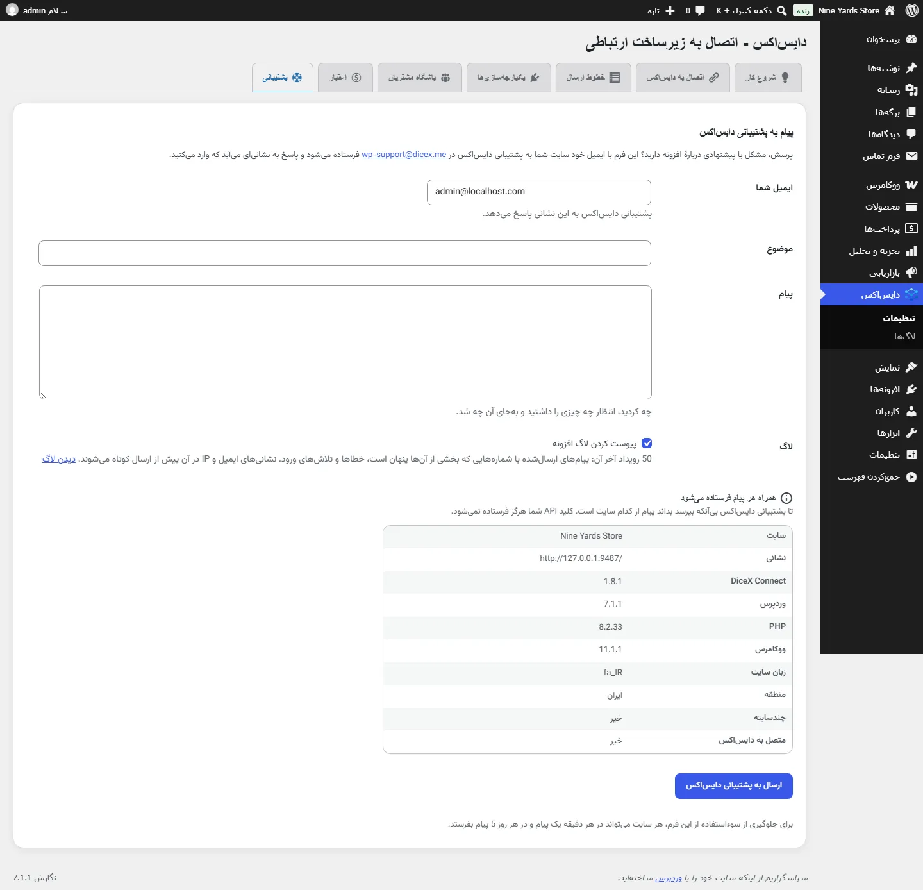The width and height of the screenshot is (923, 890).
Task: Toggle the پیوست کردن لاگ افزونه checkbox
Action: tap(647, 443)
